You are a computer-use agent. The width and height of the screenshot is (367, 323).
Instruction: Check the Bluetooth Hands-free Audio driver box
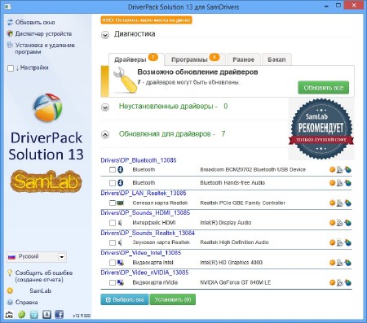tap(113, 183)
